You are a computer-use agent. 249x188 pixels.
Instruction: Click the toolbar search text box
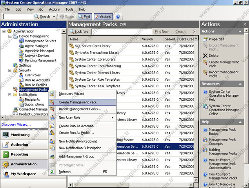pos(18,16)
